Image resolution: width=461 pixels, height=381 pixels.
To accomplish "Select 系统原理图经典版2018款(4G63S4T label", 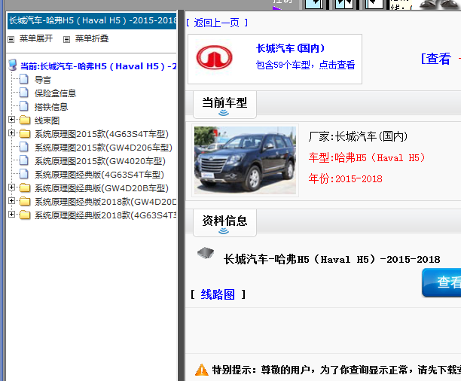I will [x=105, y=215].
